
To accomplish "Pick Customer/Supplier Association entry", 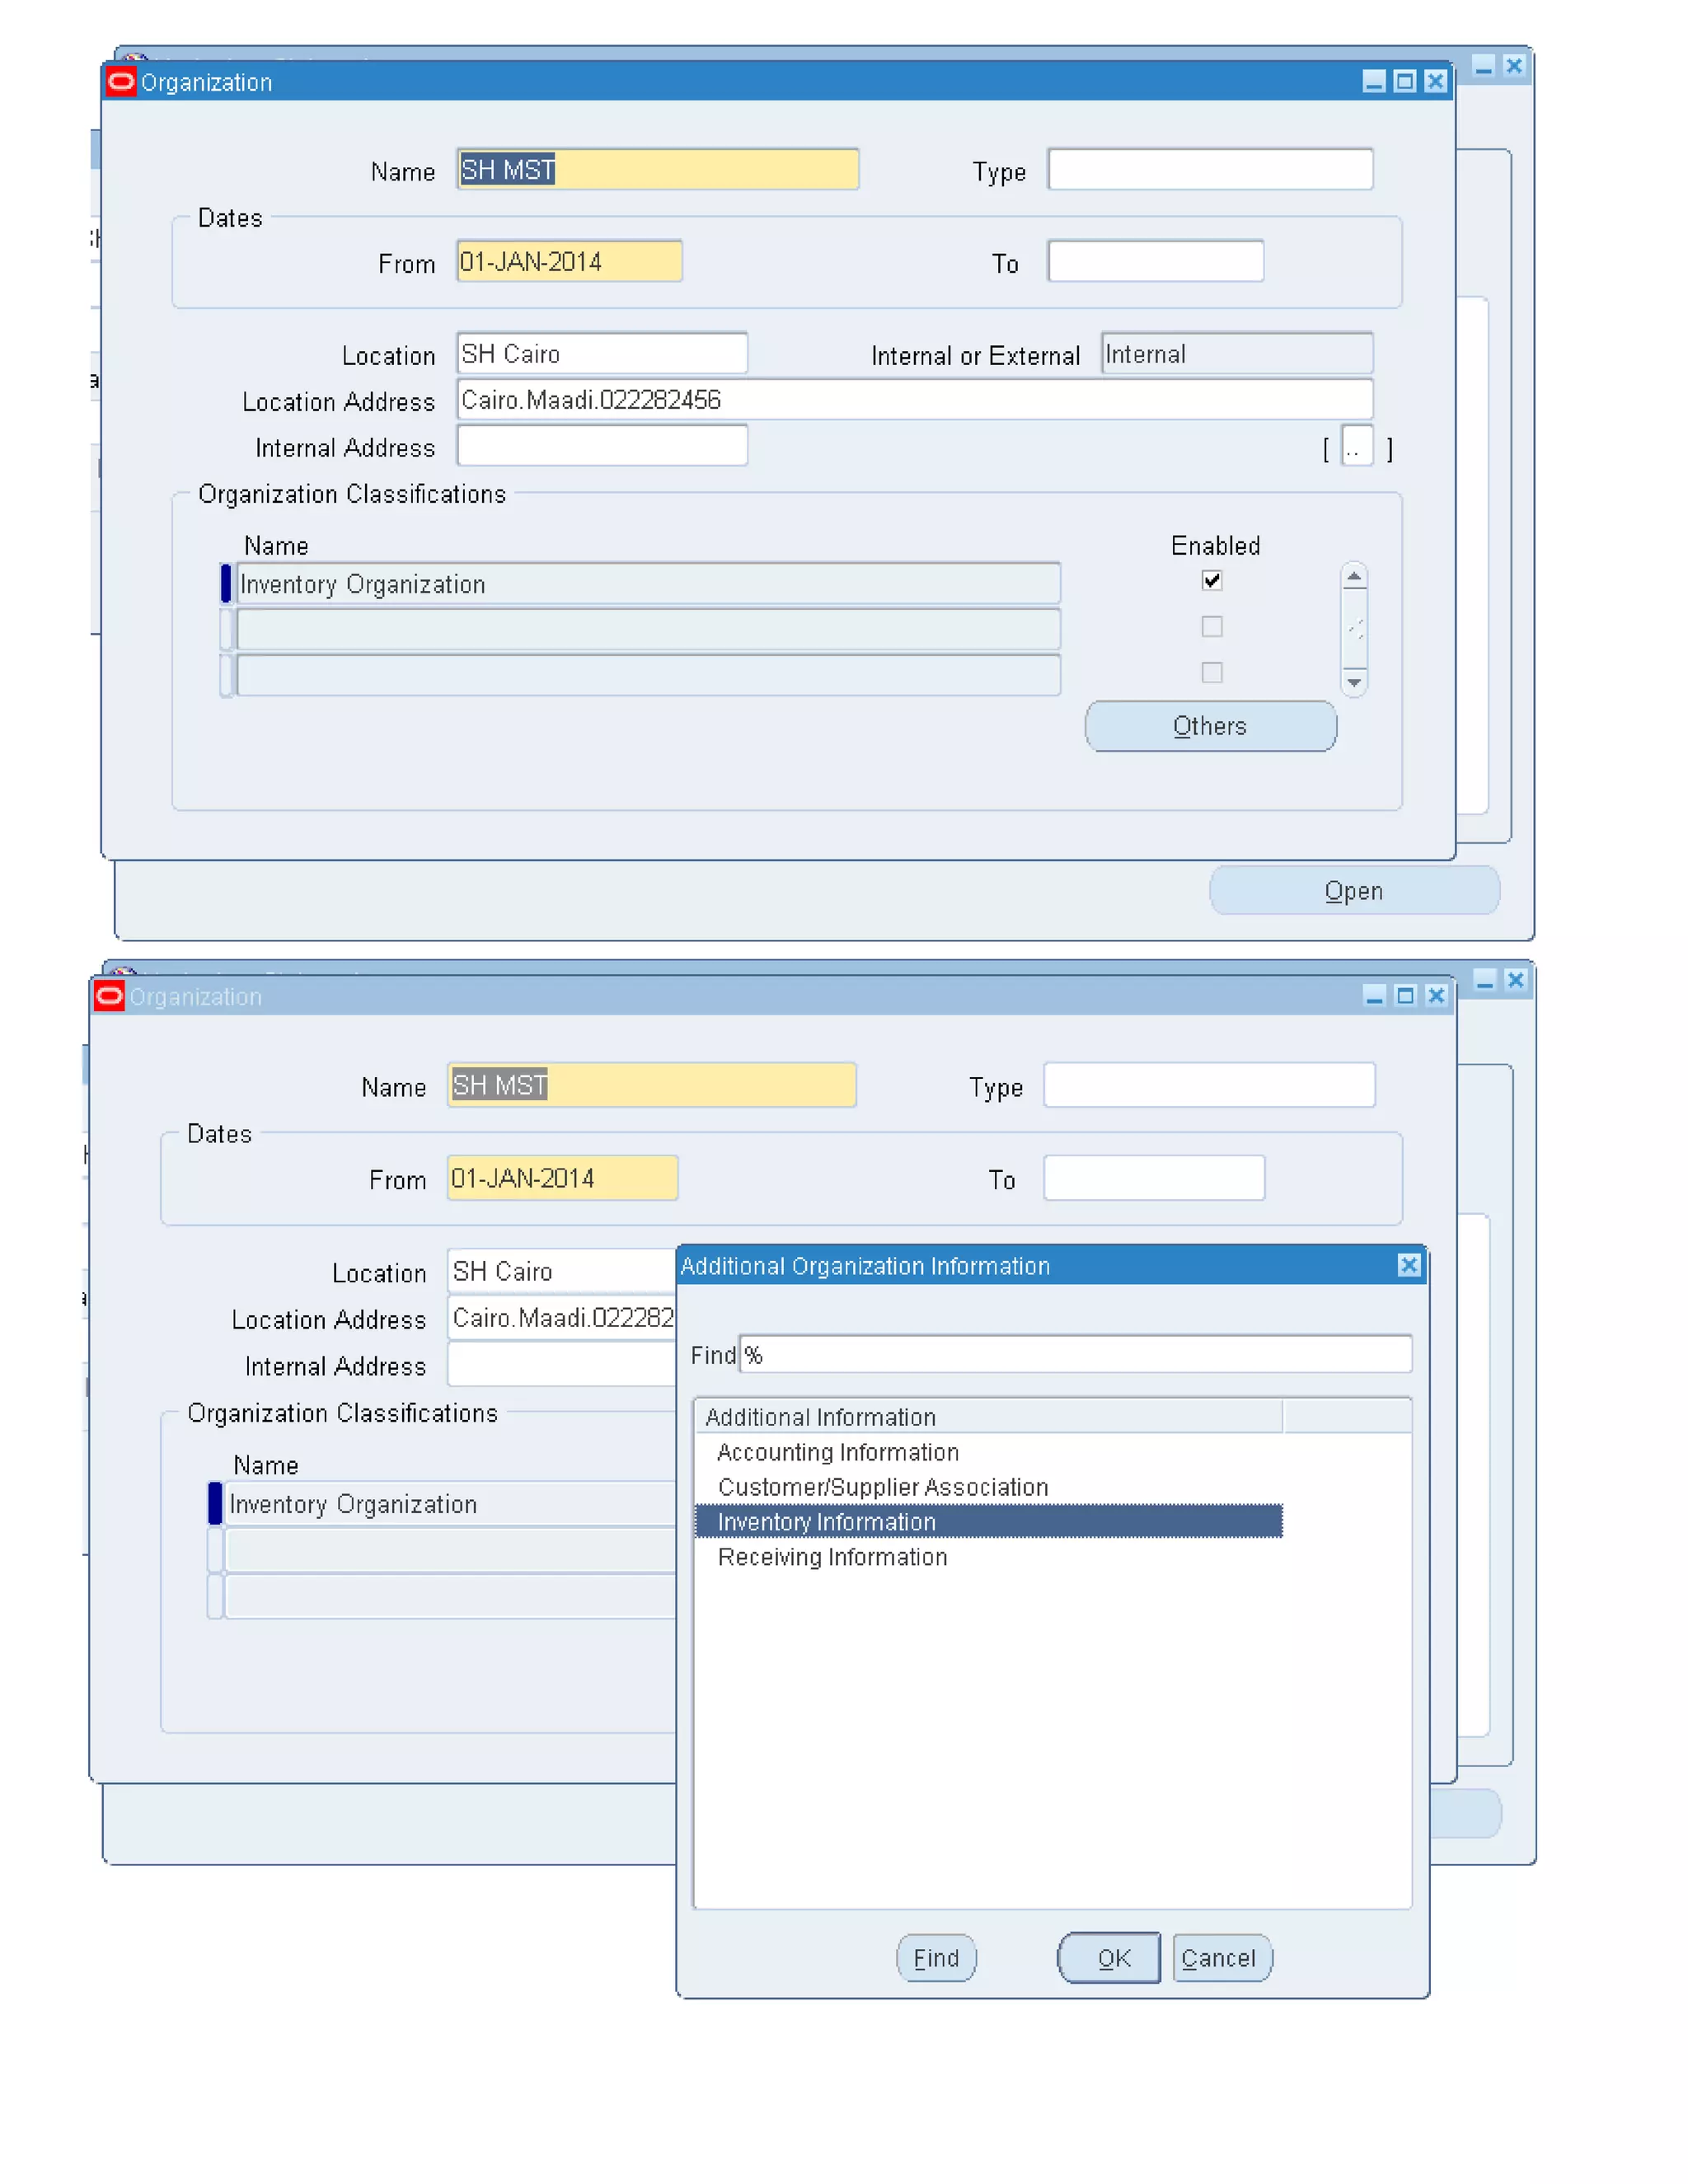I will (882, 1486).
